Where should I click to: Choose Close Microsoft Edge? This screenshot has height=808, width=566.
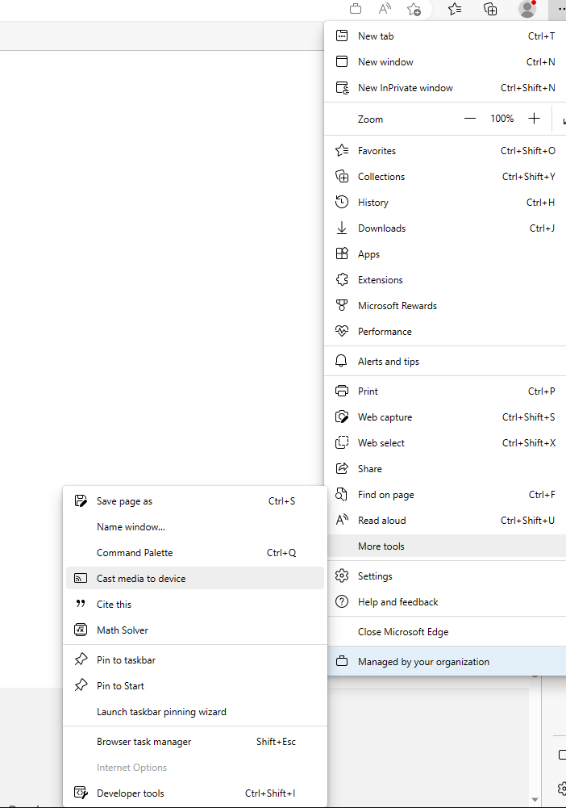click(x=445, y=631)
